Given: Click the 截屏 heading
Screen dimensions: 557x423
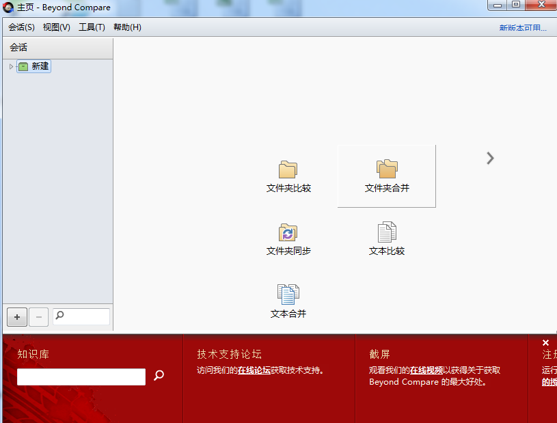Looking at the screenshot, I should pyautogui.click(x=380, y=354).
